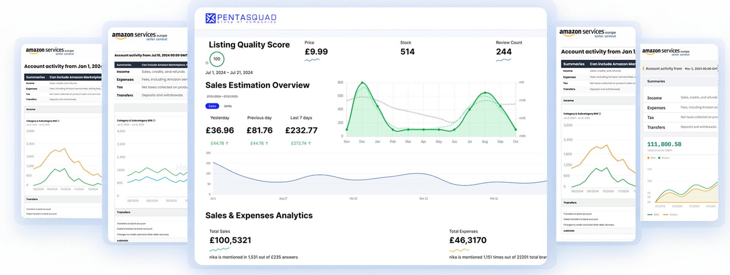Click the Last 7 days value £232.77
Viewport: 730px width, 275px height.
click(301, 131)
